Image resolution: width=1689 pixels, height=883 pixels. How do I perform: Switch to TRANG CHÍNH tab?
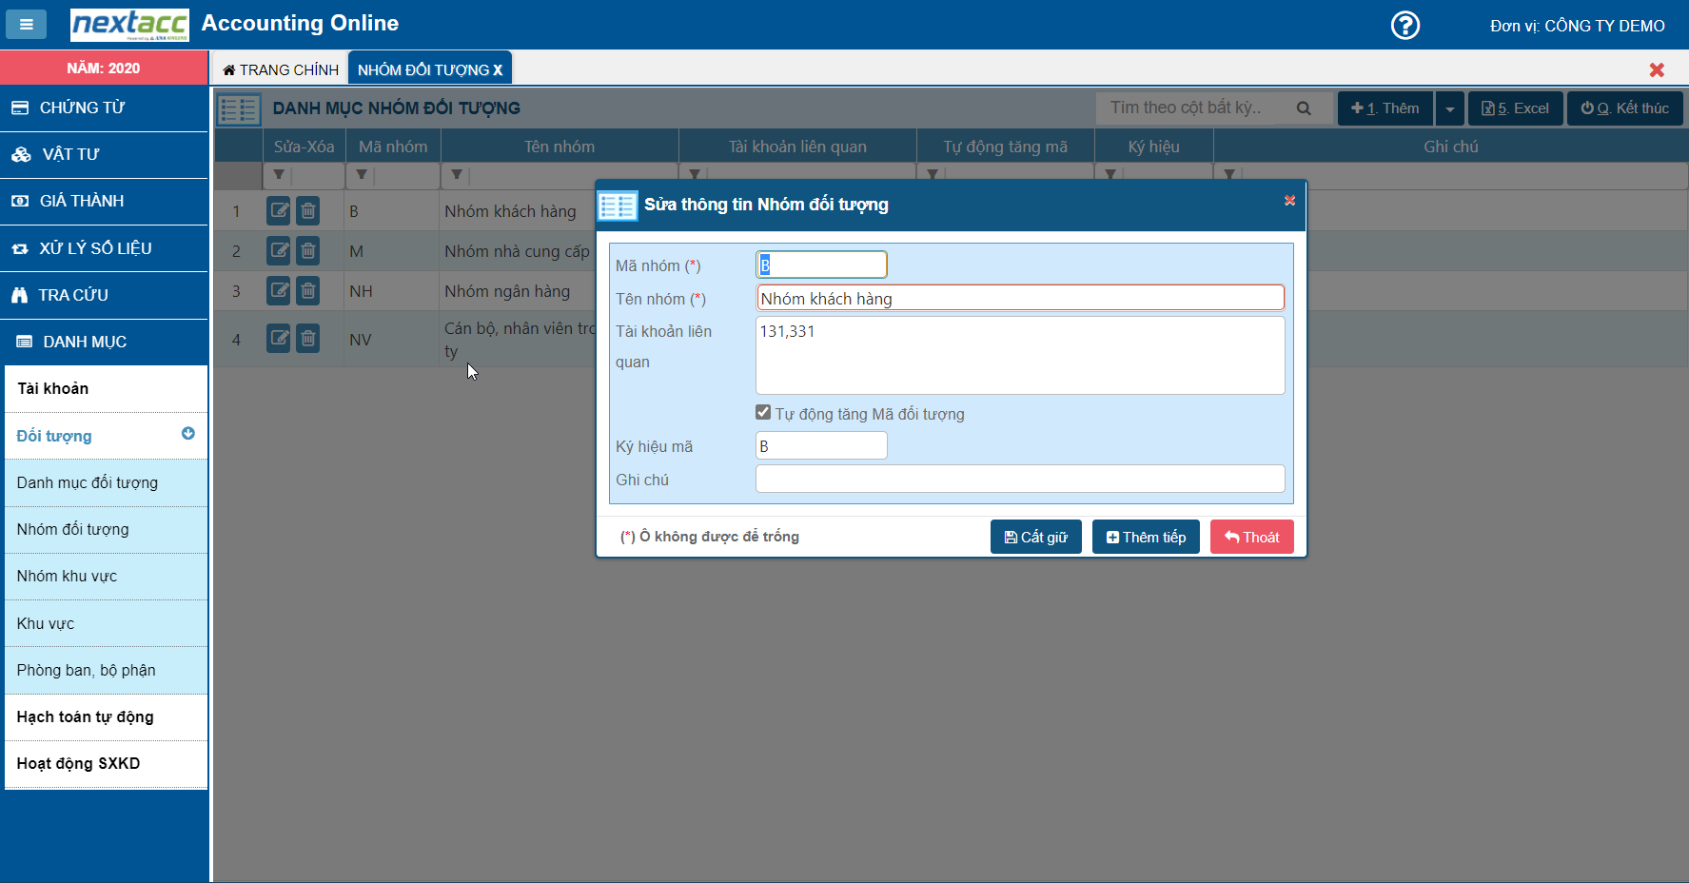tap(281, 69)
